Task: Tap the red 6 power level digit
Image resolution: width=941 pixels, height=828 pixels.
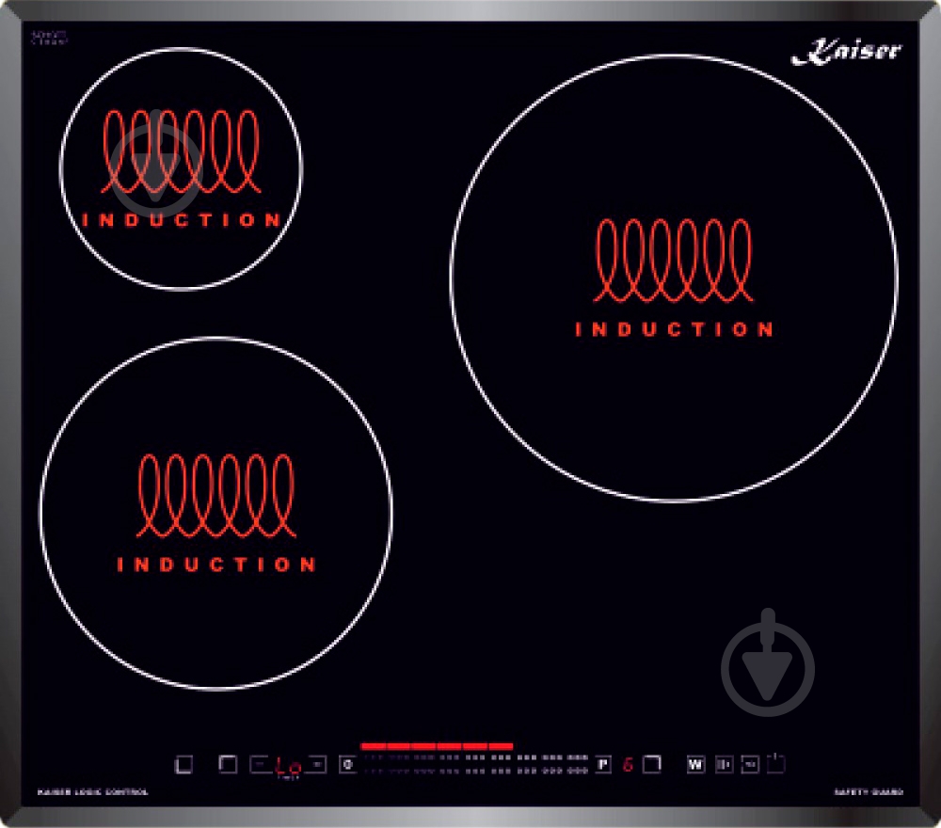Action: click(628, 764)
